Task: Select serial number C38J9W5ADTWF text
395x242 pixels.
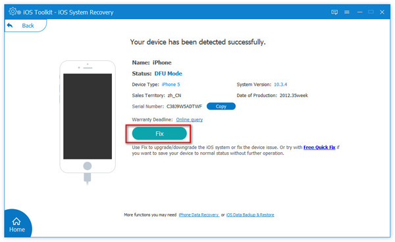Action: tap(184, 106)
